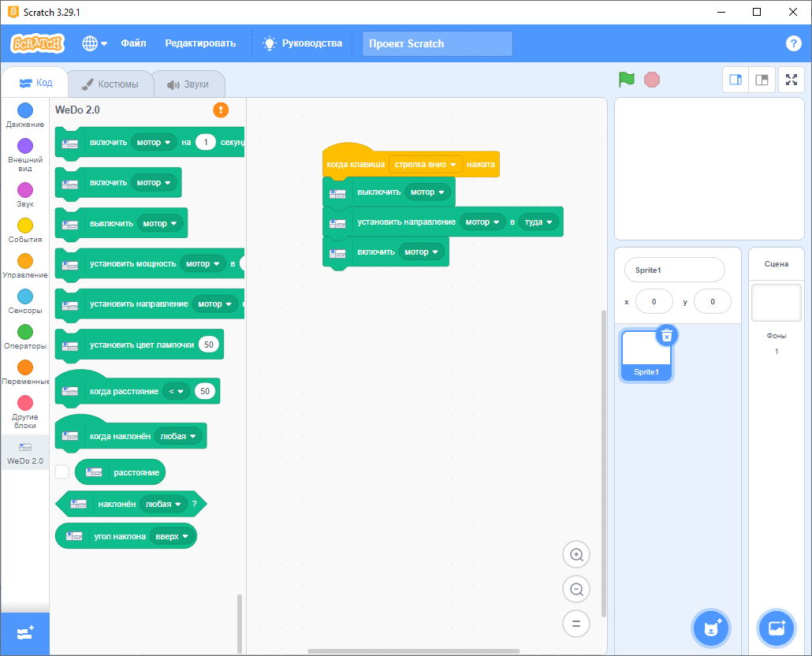Click the расстояние reporter block

tap(120, 472)
